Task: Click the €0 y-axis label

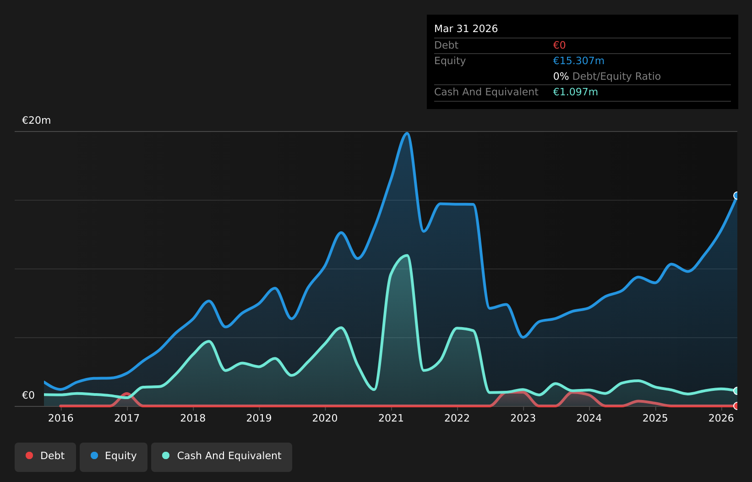Action: pyautogui.click(x=28, y=395)
